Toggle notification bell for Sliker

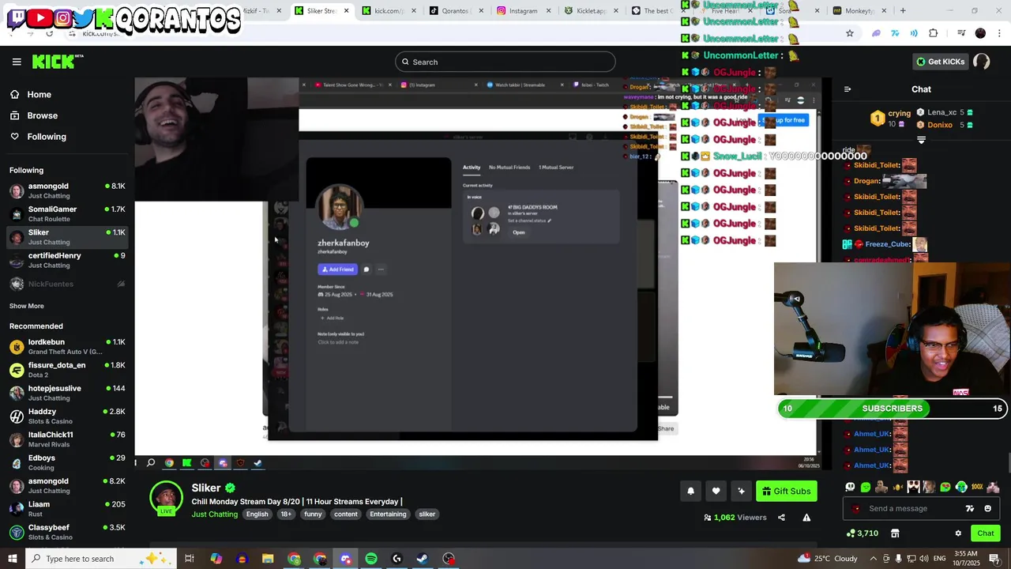690,491
